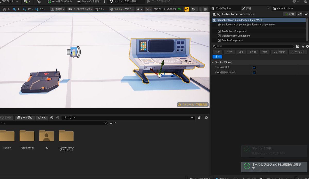
Task: Click the details 検索 search field
Action: pyautogui.click(x=253, y=46)
